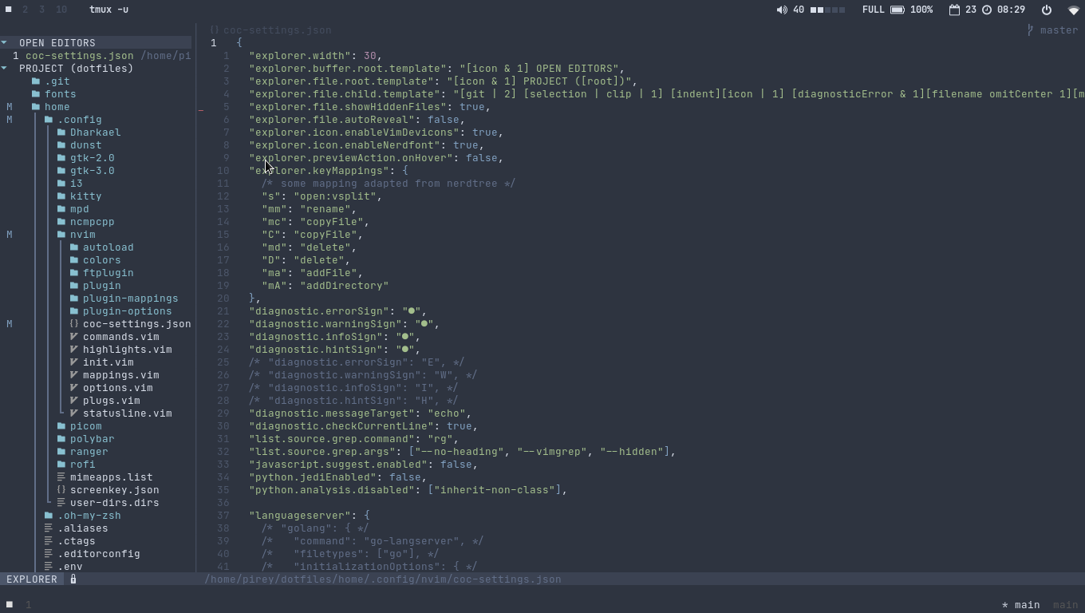Click the ncmpcpp folder icon

pos(61,222)
